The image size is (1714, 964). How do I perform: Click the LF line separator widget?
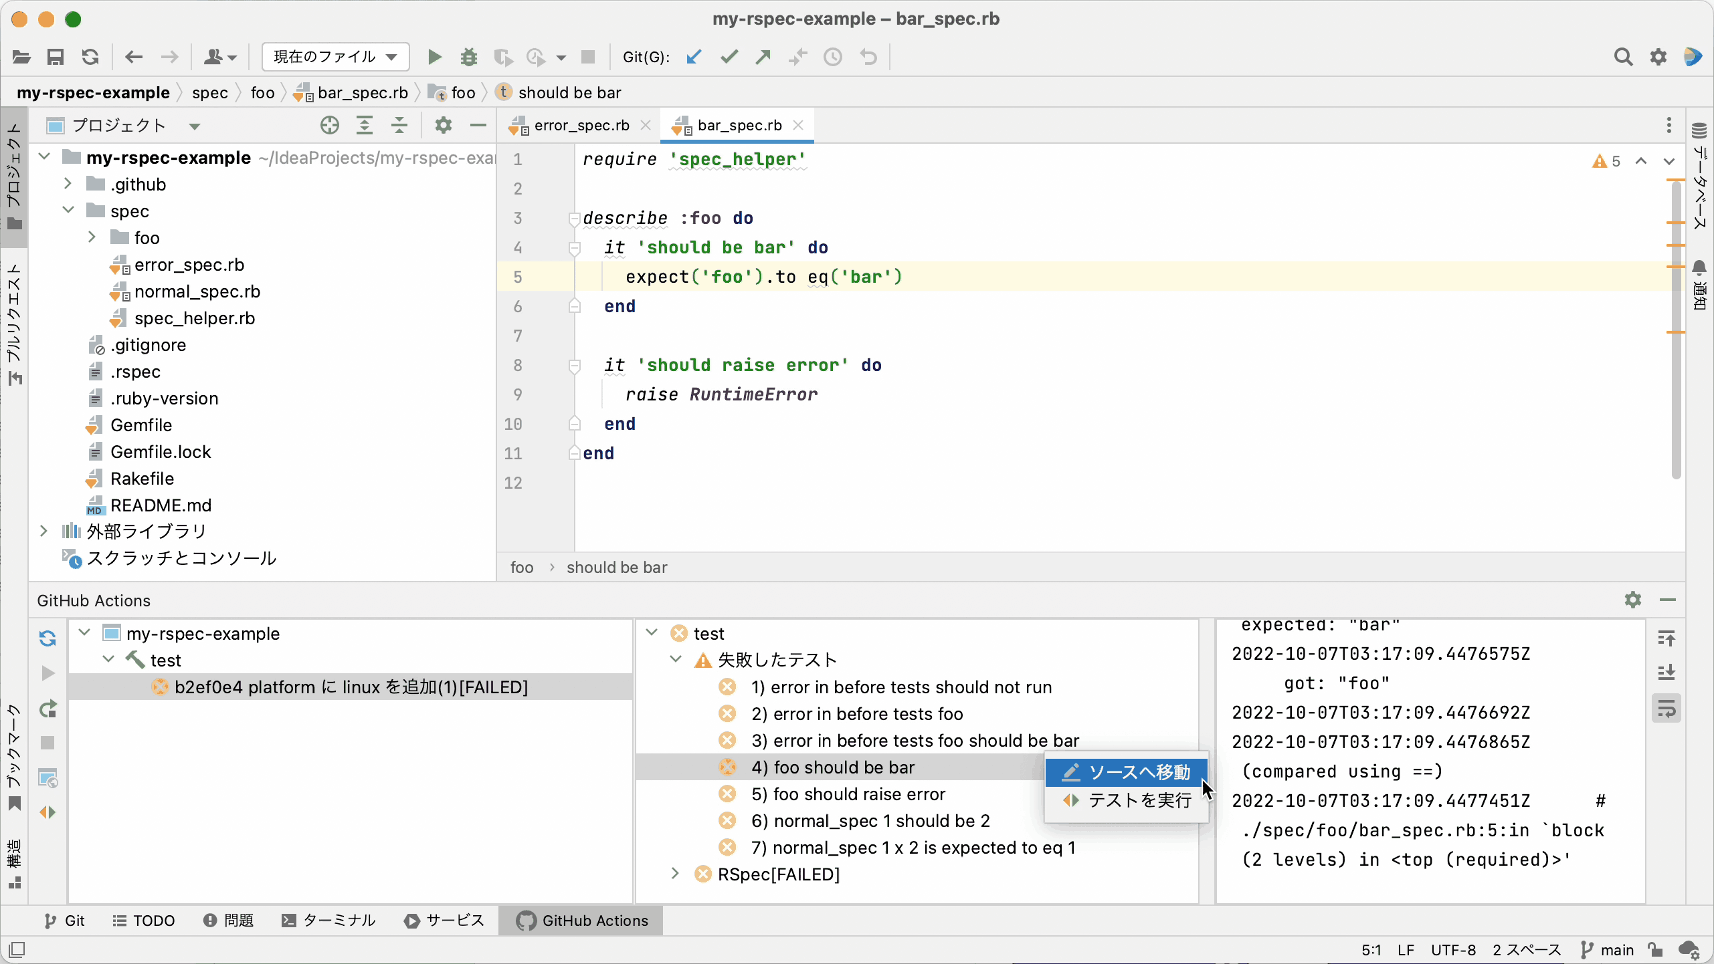click(x=1406, y=949)
